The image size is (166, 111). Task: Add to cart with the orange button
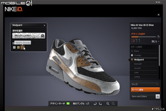click(145, 90)
